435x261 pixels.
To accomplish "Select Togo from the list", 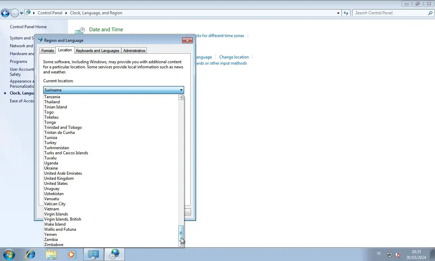I will click(111, 112).
